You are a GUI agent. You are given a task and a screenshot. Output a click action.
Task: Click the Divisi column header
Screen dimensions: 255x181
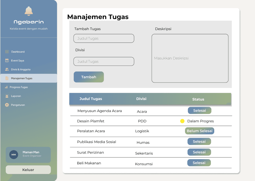point(141,99)
